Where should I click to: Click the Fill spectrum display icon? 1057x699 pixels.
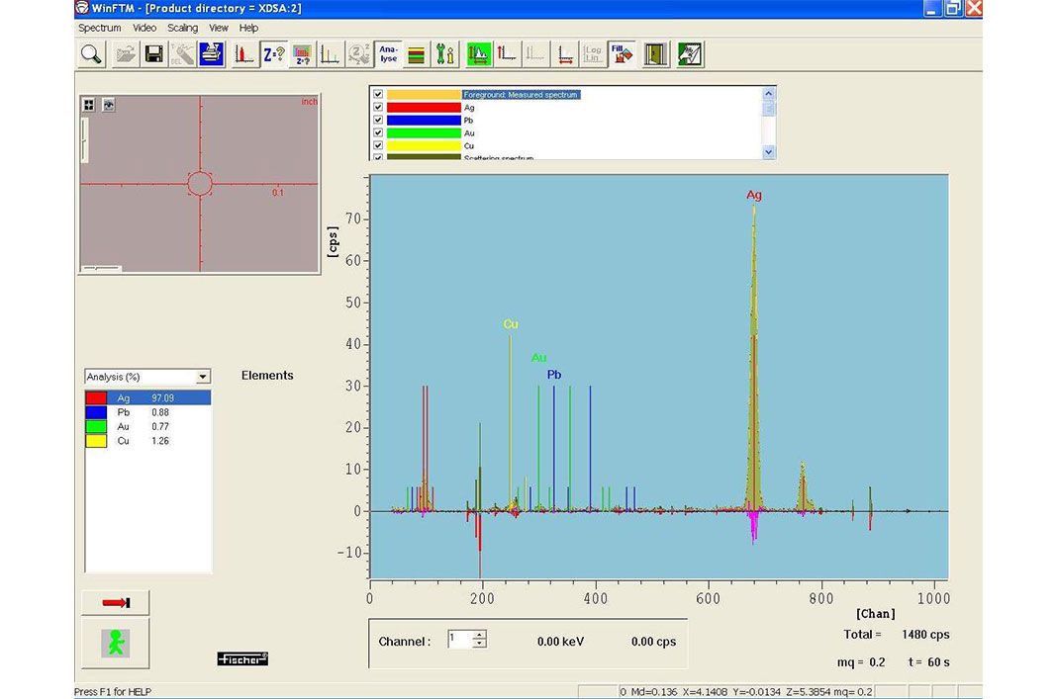[621, 54]
